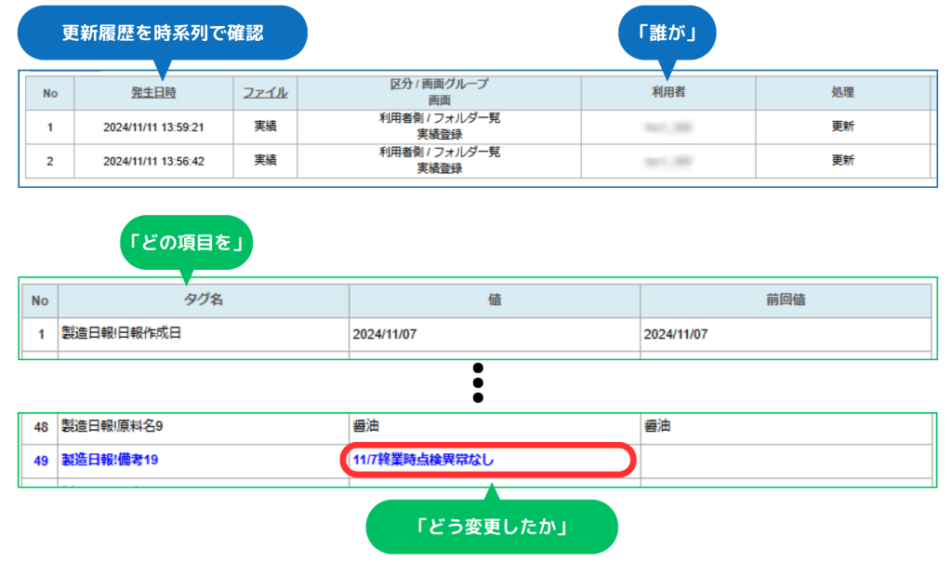Select the 2024/11/11 13:56:42 timestamp cell
This screenshot has height=562, width=952.
pyautogui.click(x=153, y=161)
